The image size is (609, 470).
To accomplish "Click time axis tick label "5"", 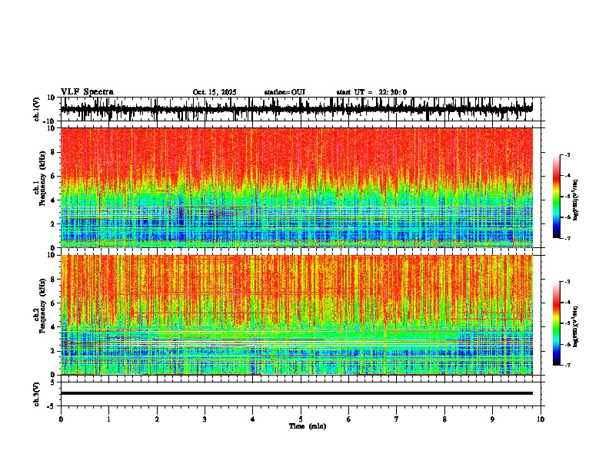I will [301, 419].
